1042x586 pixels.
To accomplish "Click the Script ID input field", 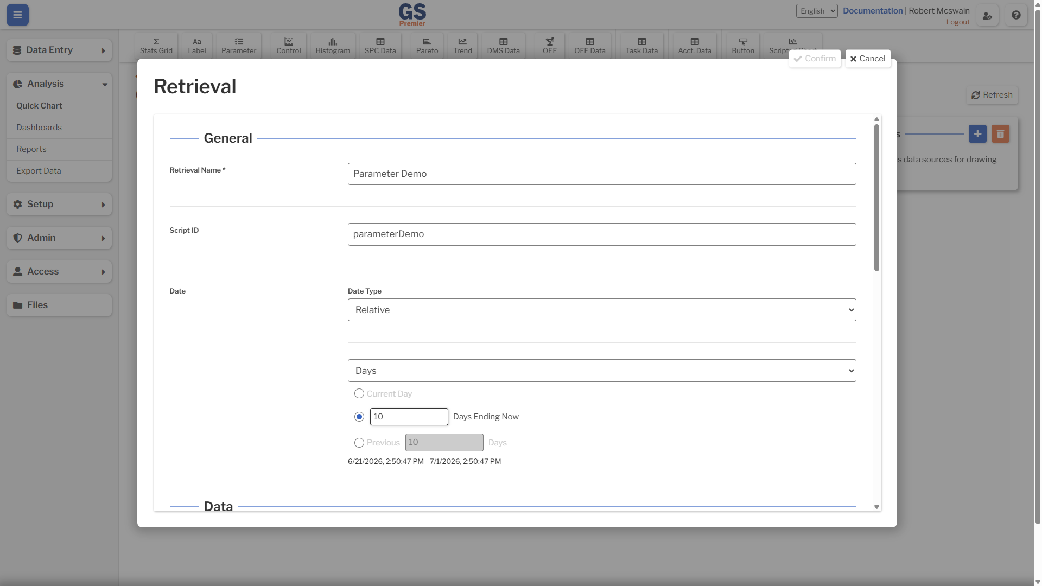I will (x=602, y=234).
